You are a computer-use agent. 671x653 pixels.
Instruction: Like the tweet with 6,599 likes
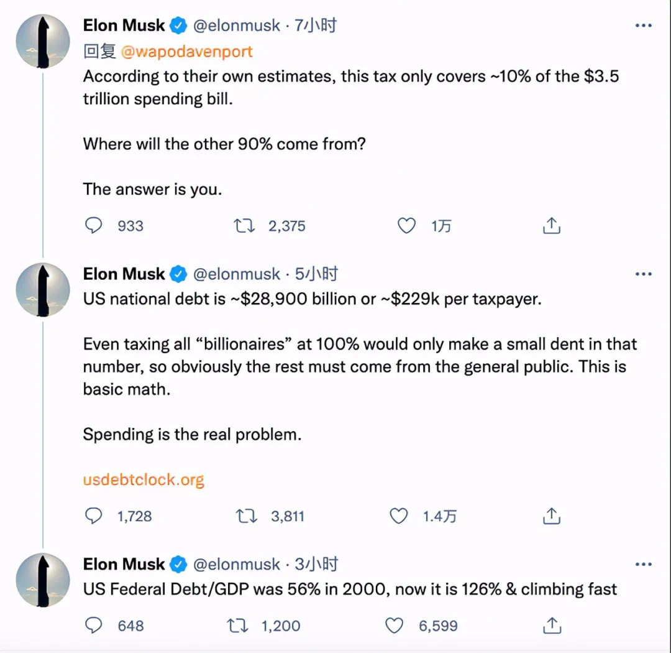tap(395, 625)
